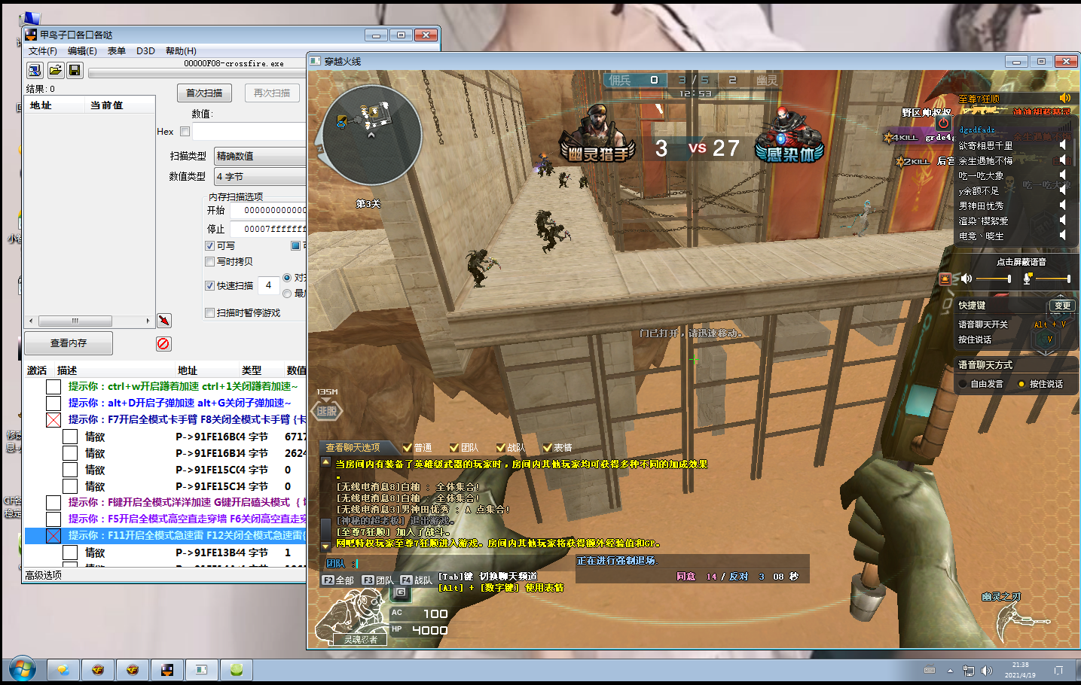The width and height of the screenshot is (1081, 685).
Task: Click the red alarm icon left of volume
Action: [x=945, y=279]
